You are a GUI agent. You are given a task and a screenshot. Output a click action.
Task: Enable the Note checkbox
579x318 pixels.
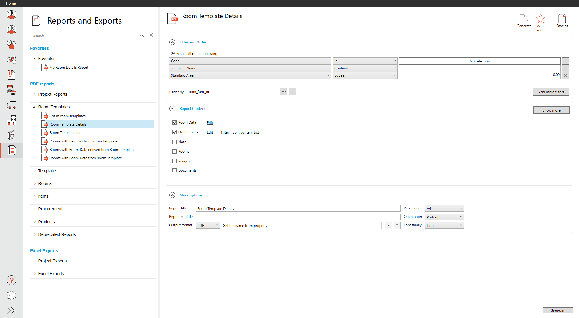tap(175, 142)
